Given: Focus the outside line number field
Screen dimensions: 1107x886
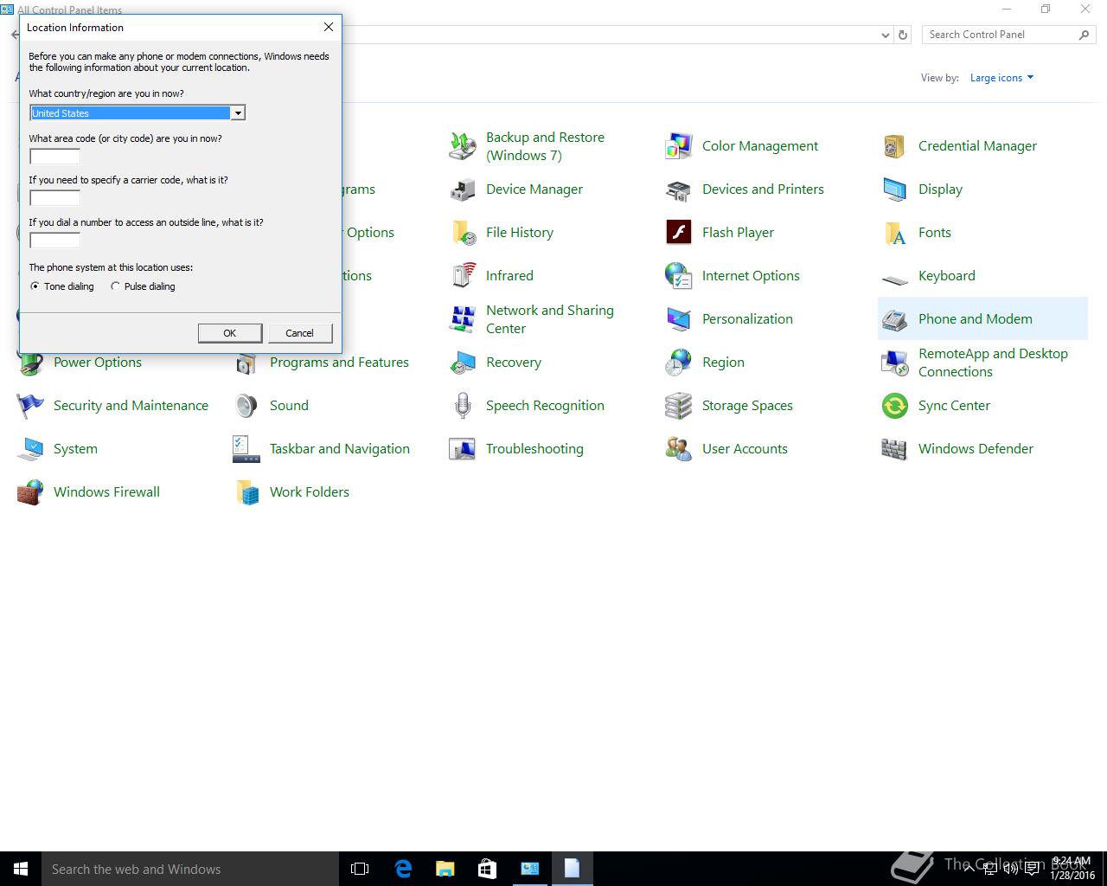Looking at the screenshot, I should (54, 241).
